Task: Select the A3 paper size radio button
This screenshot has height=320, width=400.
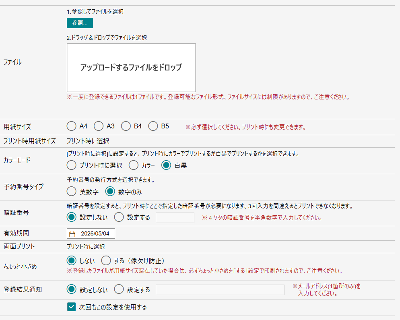Action: click(x=99, y=126)
